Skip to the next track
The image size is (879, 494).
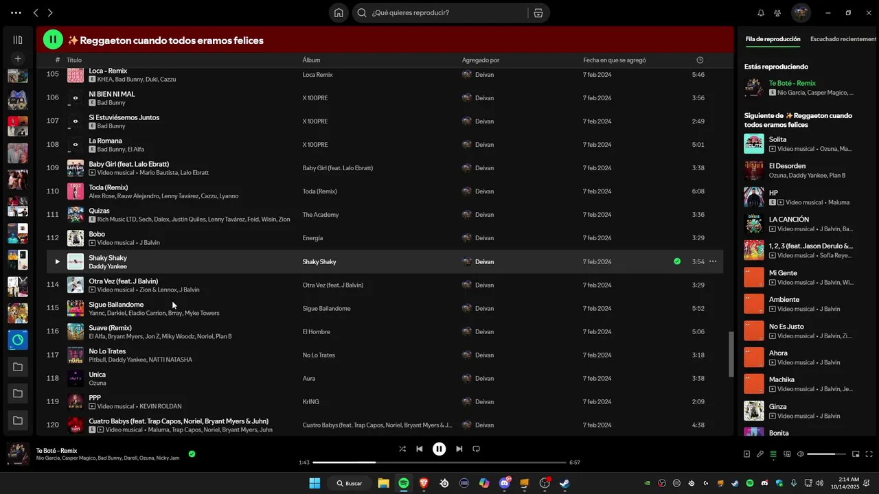(459, 449)
